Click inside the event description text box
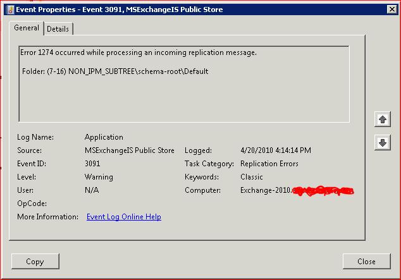 pos(183,101)
